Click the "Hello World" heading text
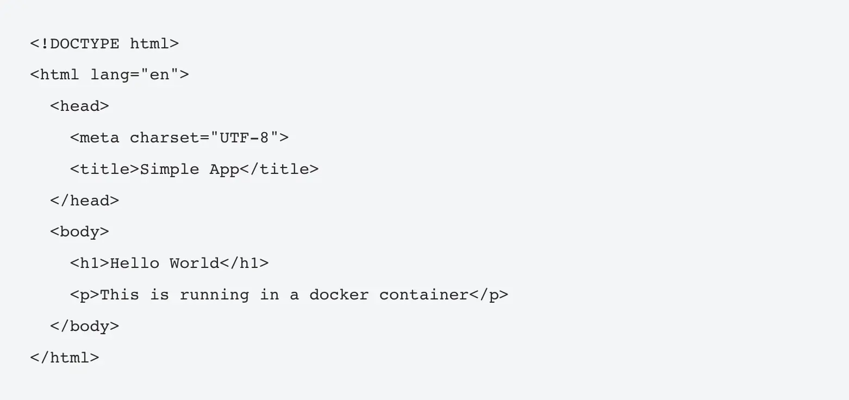 (x=164, y=264)
